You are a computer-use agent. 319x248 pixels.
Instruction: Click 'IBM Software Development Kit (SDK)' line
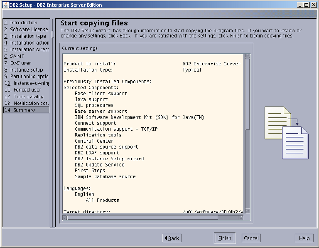pos(140,117)
